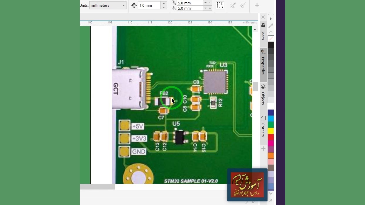Click the vertical scrollbar thumb
365x205 pixels.
(x=255, y=87)
